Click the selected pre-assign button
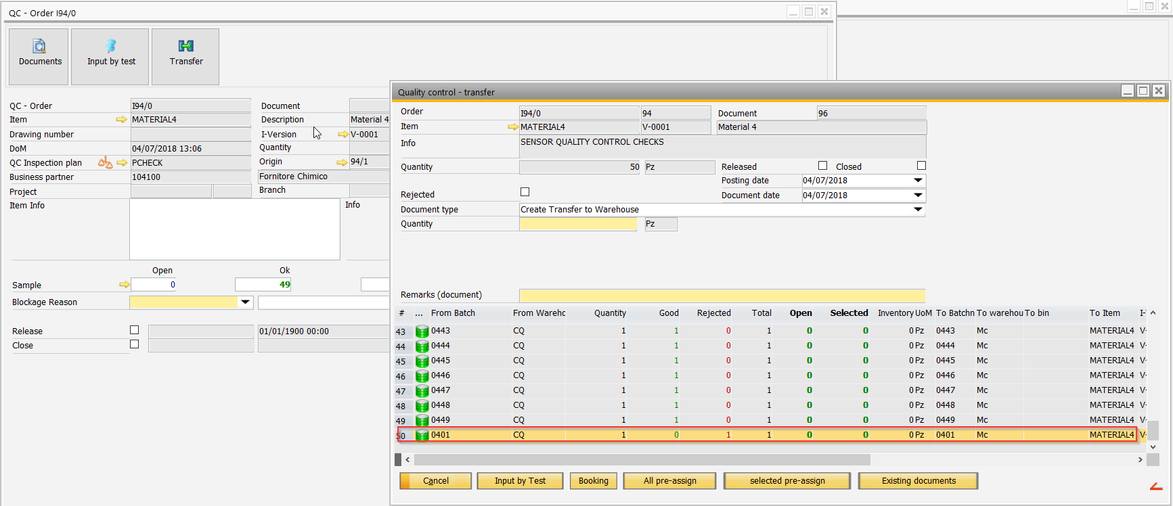The image size is (1173, 506). 787,481
